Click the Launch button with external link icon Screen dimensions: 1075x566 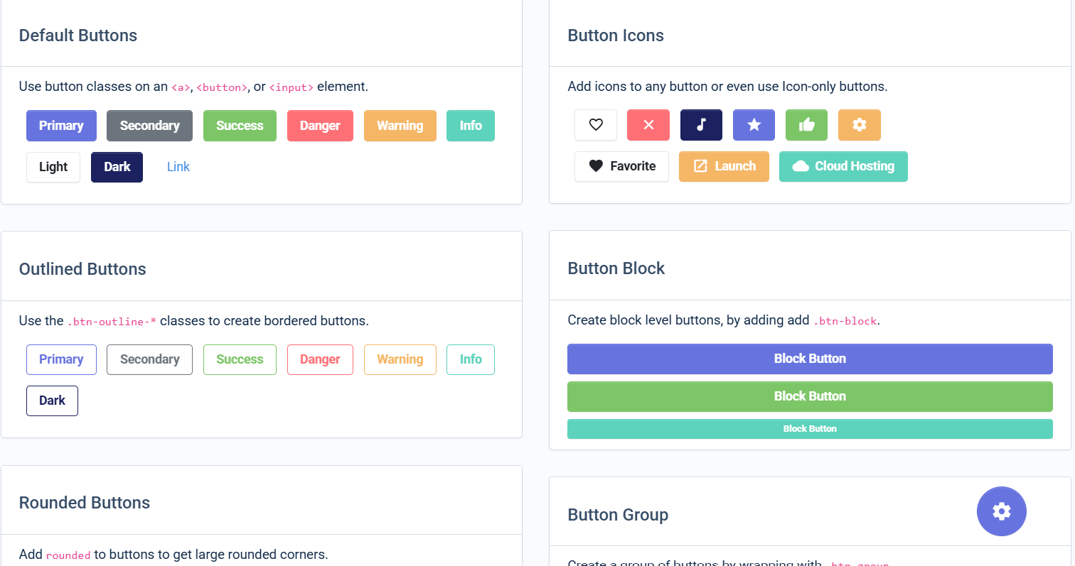pyautogui.click(x=724, y=166)
